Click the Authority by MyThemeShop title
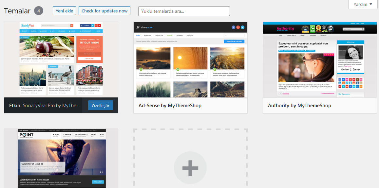Viewport: 379px width, 188px height. 299,106
